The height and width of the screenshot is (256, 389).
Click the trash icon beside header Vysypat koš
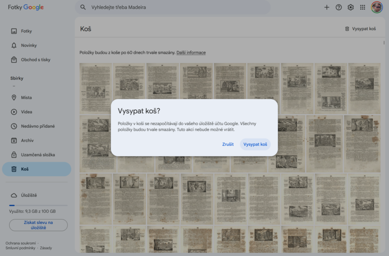tap(347, 29)
